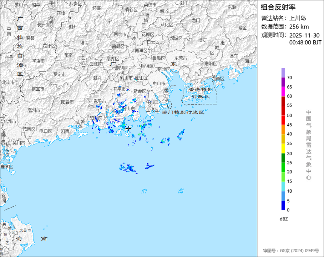Click the 新会区 map label

click(x=140, y=91)
